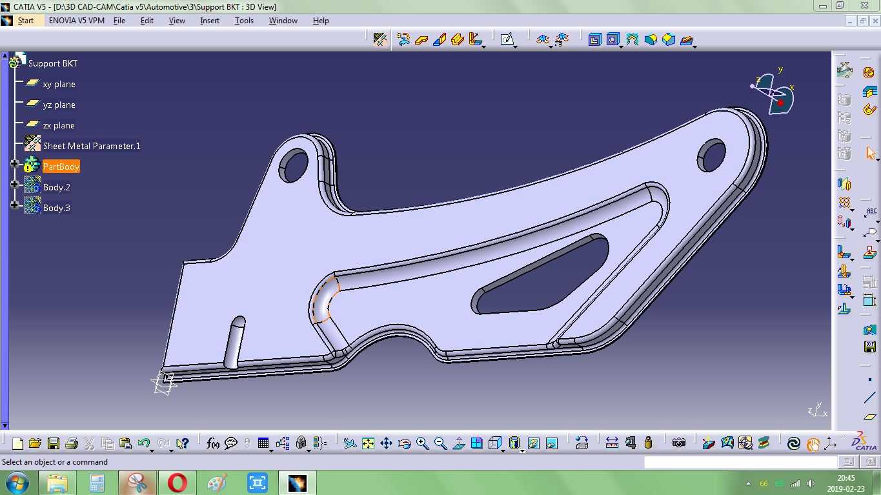Click the Fly Mode airplane icon
Image resolution: width=881 pixels, height=495 pixels.
(x=350, y=443)
